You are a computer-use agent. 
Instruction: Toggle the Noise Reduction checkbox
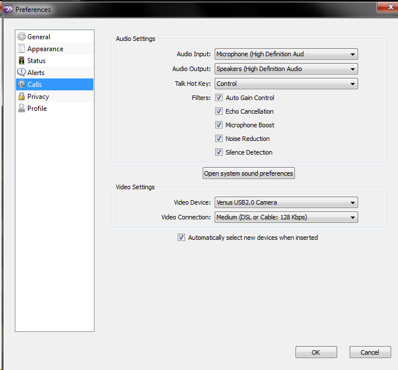(219, 139)
